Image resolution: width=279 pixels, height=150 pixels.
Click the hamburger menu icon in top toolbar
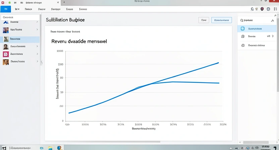[274, 9]
